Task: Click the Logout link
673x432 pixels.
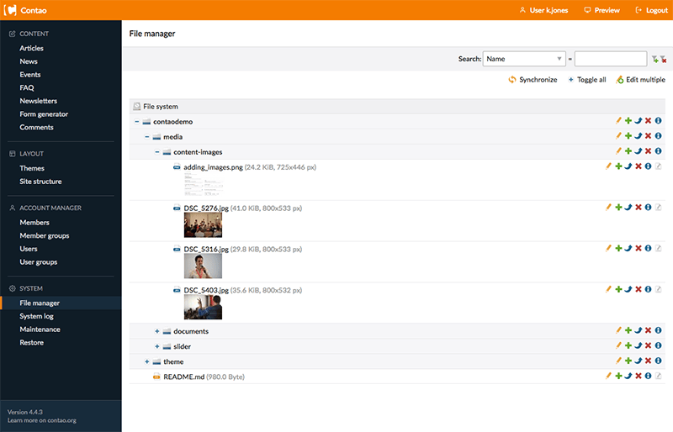Action: [651, 10]
